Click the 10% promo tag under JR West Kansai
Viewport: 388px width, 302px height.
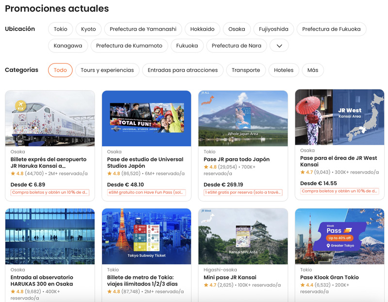pyautogui.click(x=339, y=191)
